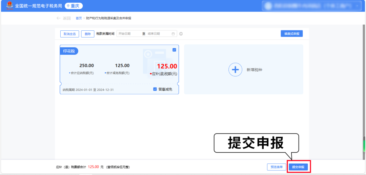Uncheck the 普惠减免 checkbox
This screenshot has width=366, height=175.
tap(155, 89)
